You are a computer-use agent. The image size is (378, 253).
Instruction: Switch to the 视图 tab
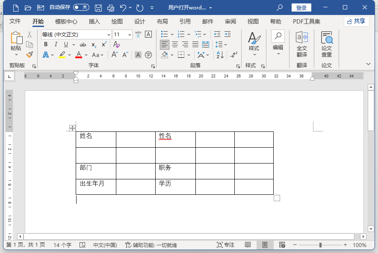tap(253, 21)
